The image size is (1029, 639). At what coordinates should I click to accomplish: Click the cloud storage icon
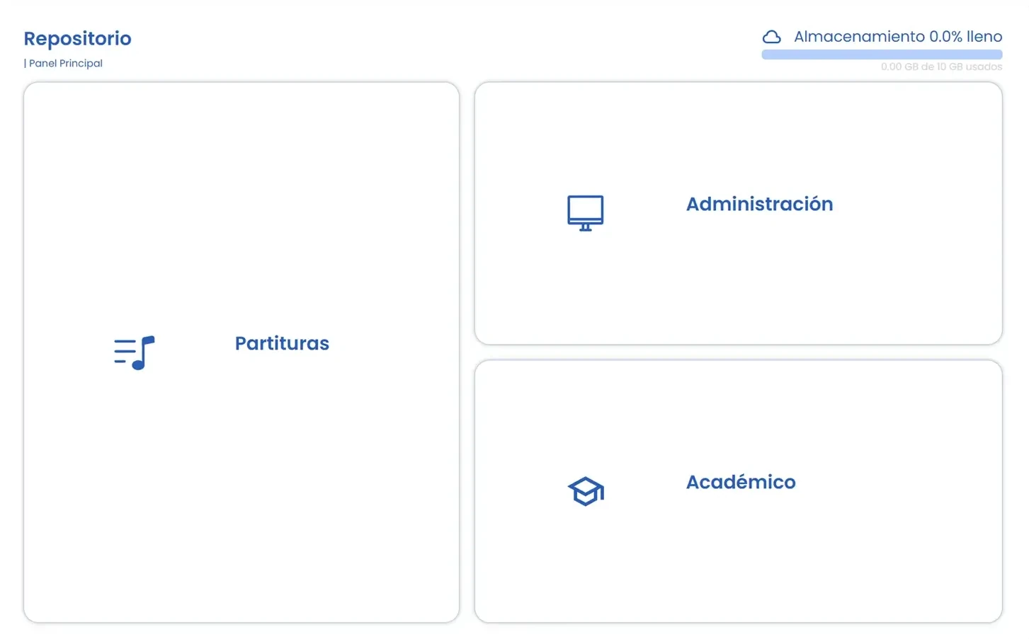point(771,36)
